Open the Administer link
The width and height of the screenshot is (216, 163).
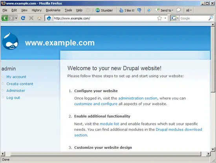16,91
